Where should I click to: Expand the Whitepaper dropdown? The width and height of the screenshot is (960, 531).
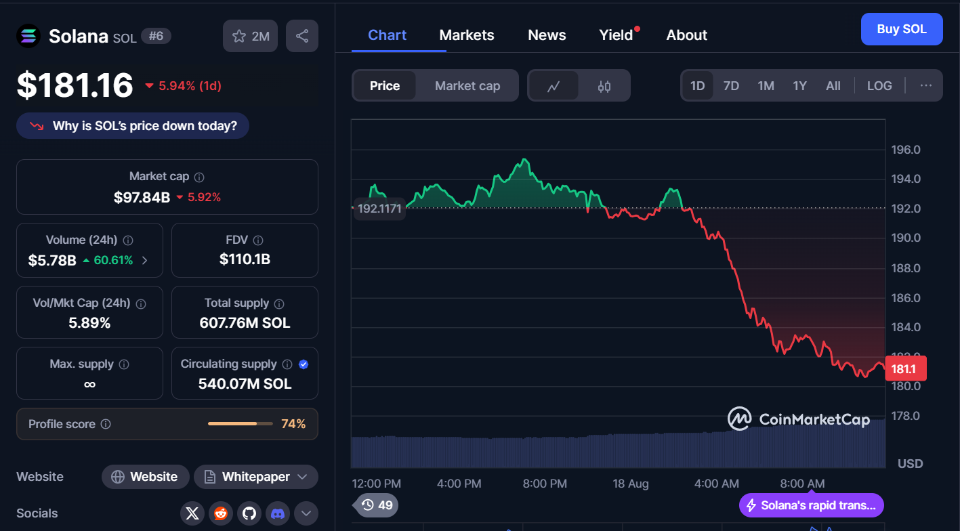(256, 477)
